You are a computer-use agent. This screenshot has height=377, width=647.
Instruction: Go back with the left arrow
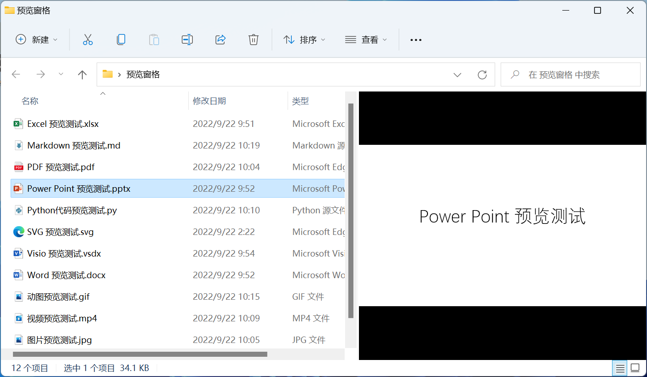coord(16,74)
